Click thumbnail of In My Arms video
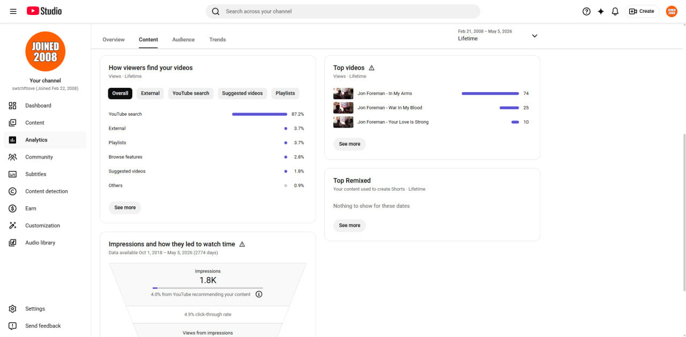The width and height of the screenshot is (686, 337). (x=343, y=94)
